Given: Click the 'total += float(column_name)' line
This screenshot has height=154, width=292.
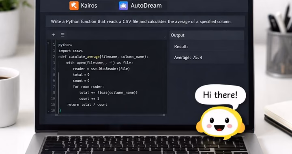Looking at the screenshot, I should coord(108,93).
